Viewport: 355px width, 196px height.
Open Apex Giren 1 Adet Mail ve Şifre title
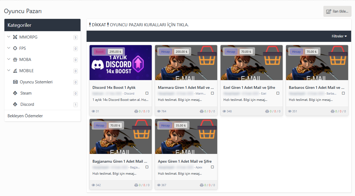tap(185, 161)
